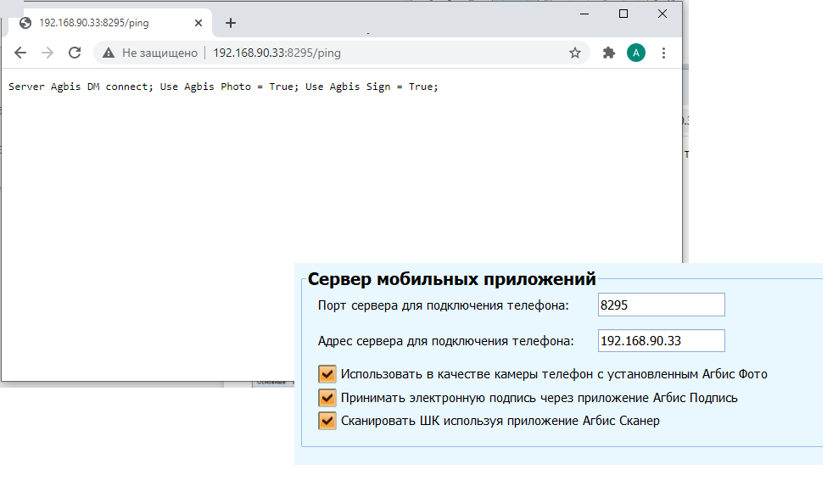This screenshot has height=481, width=833.
Task: Select the label Порт сервера для подключения телефона
Action: (x=444, y=305)
